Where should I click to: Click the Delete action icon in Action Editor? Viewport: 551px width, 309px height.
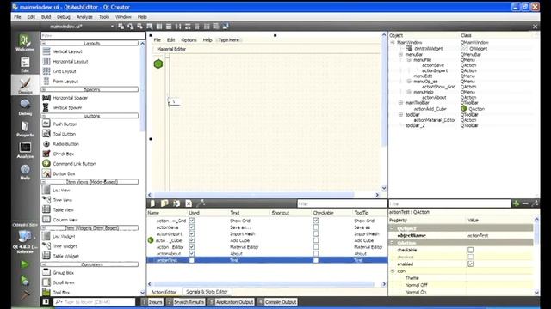[189, 203]
